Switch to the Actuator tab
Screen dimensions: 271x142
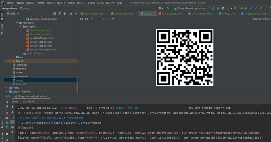(29, 102)
